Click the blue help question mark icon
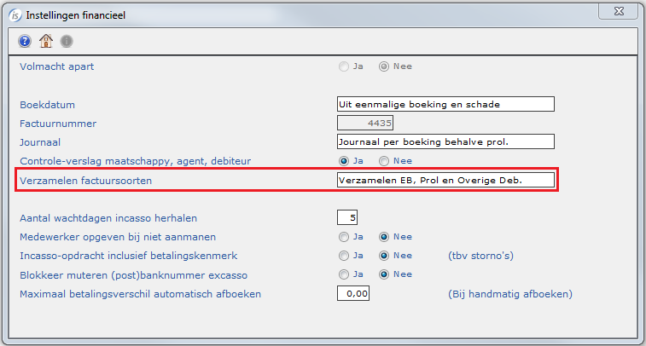646x346 pixels. coord(25,41)
